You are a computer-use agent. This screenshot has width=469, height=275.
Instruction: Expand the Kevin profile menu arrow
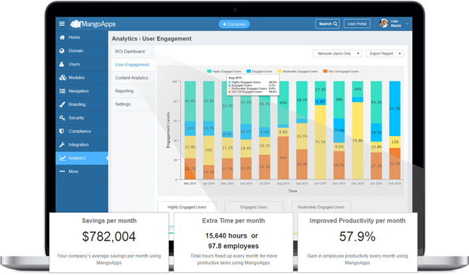[407, 23]
